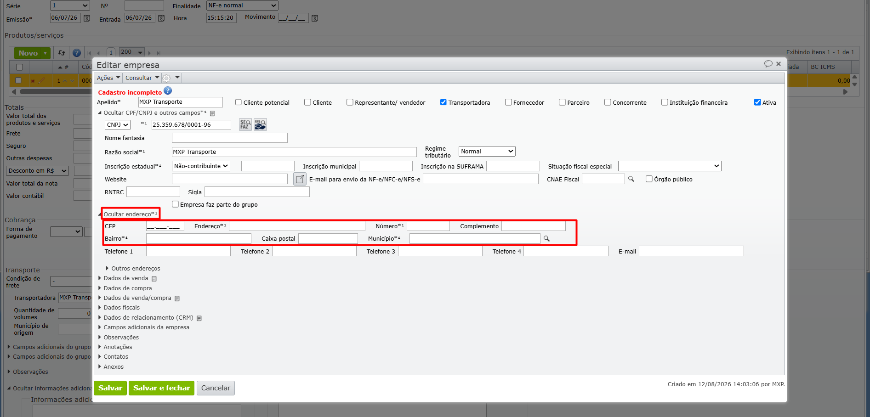Open the Consultar menu

142,78
